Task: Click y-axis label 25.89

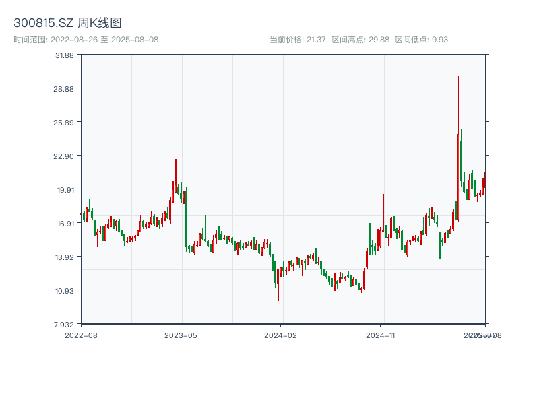Action: tap(63, 123)
